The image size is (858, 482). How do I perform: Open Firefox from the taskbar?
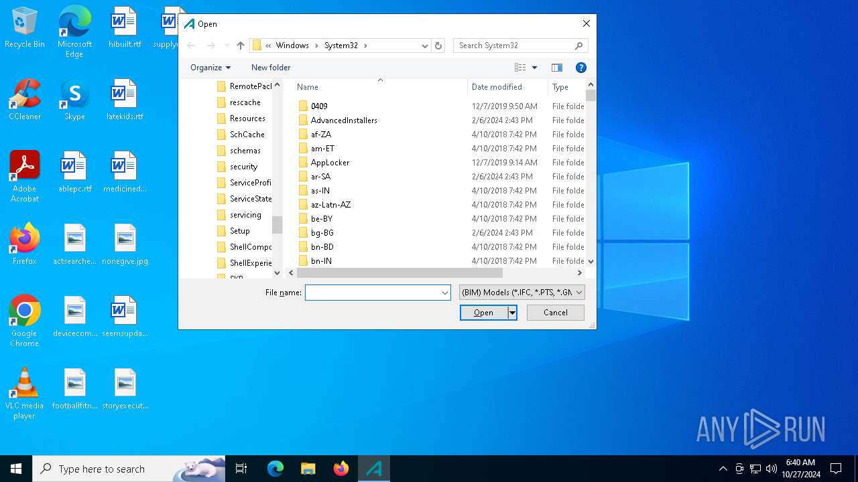click(341, 469)
